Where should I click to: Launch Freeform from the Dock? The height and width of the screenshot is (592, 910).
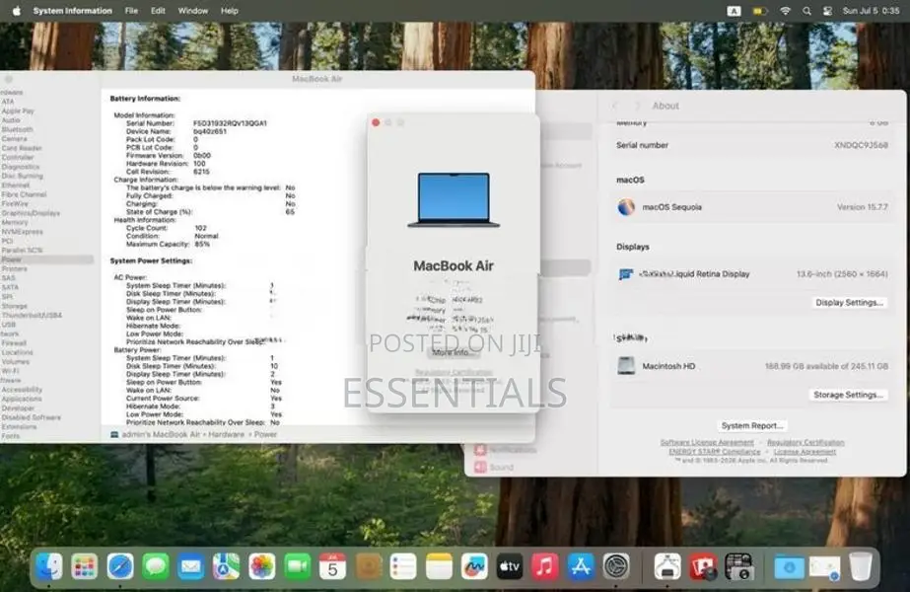474,566
